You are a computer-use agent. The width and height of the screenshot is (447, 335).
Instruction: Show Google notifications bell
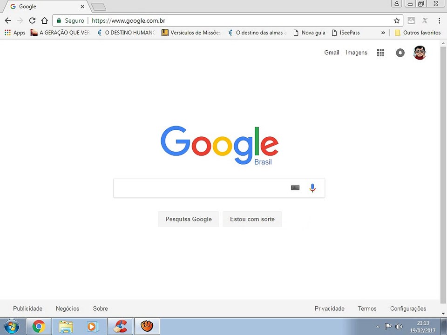pos(400,53)
